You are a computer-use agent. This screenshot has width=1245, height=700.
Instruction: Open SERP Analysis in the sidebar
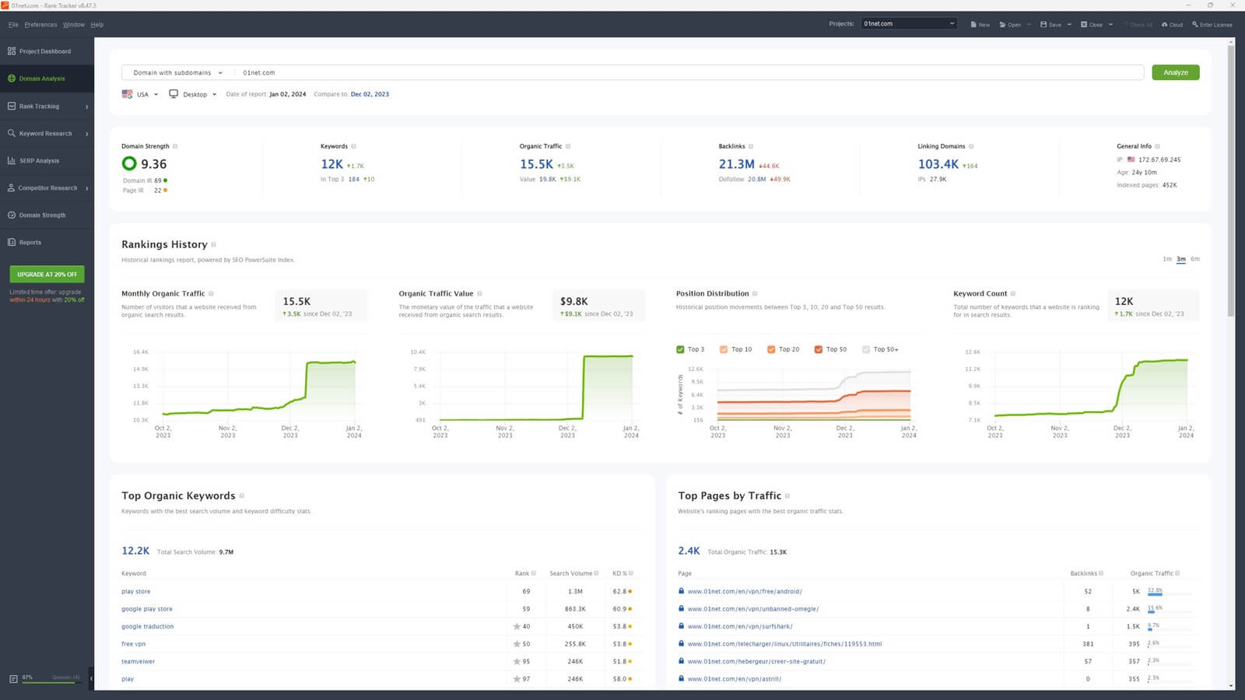(x=47, y=160)
